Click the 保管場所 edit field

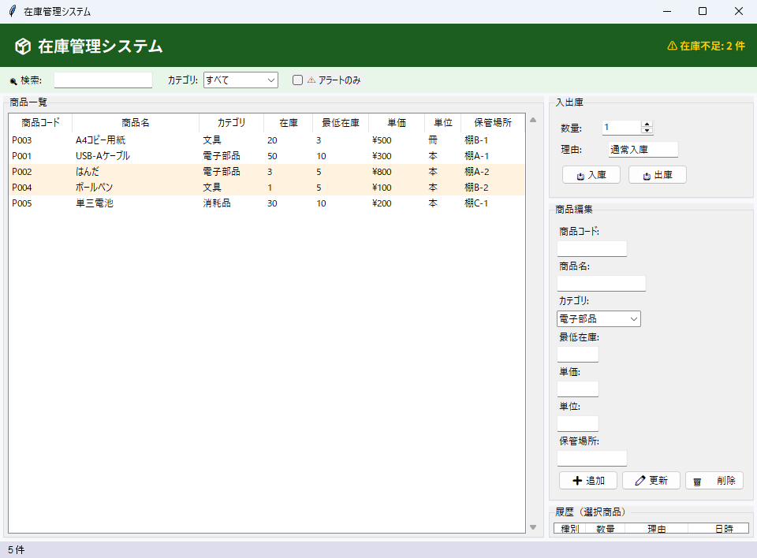pyautogui.click(x=592, y=459)
